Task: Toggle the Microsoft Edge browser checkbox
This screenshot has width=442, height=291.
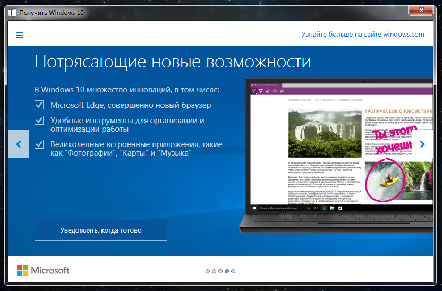Action: click(x=39, y=105)
